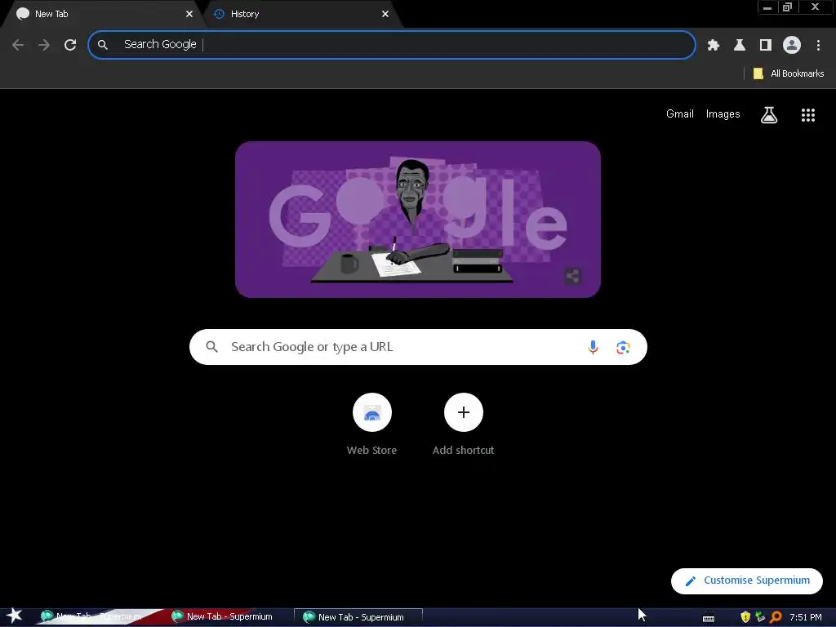Open Search Labs flask icon on page
The width and height of the screenshot is (836, 627).
[768, 114]
